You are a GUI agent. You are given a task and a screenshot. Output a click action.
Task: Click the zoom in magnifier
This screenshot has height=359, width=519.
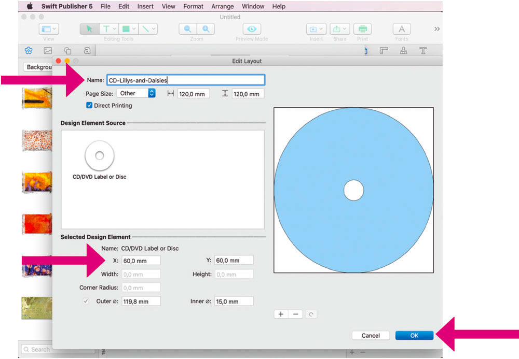click(206, 29)
